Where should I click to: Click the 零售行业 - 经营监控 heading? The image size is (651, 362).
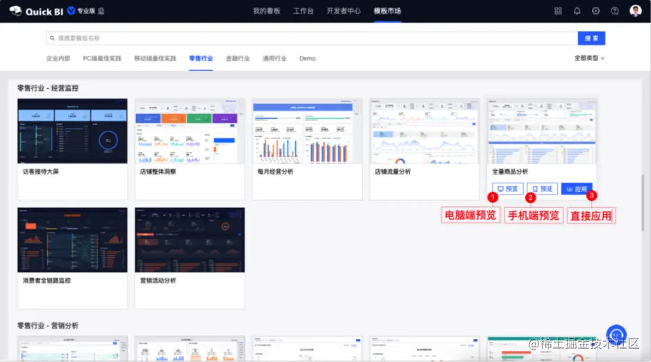48,88
